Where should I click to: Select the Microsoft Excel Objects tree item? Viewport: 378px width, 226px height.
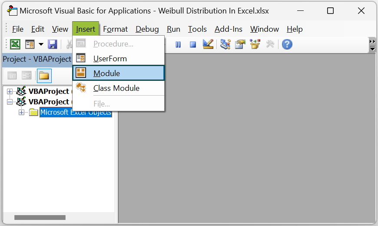pyautogui.click(x=76, y=113)
